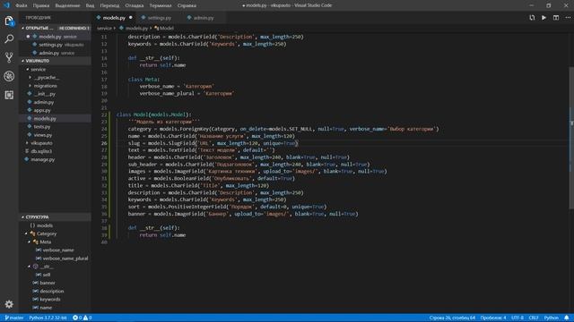Screen dimensions: 574x322
Task: Collapse the Category class in outline
Action: click(x=26, y=233)
